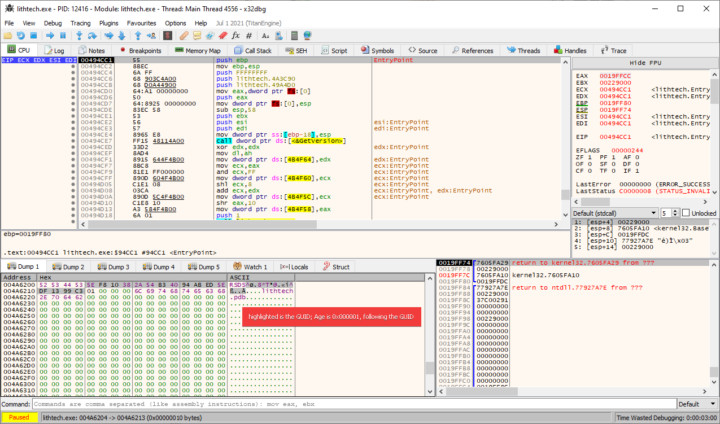The image size is (720, 424).
Task: Open the Calculator from the toolbar
Action: point(294,36)
